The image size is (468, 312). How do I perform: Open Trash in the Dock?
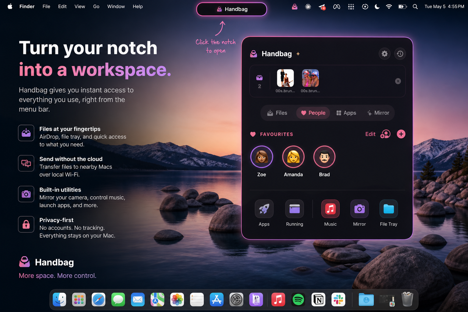(407, 299)
